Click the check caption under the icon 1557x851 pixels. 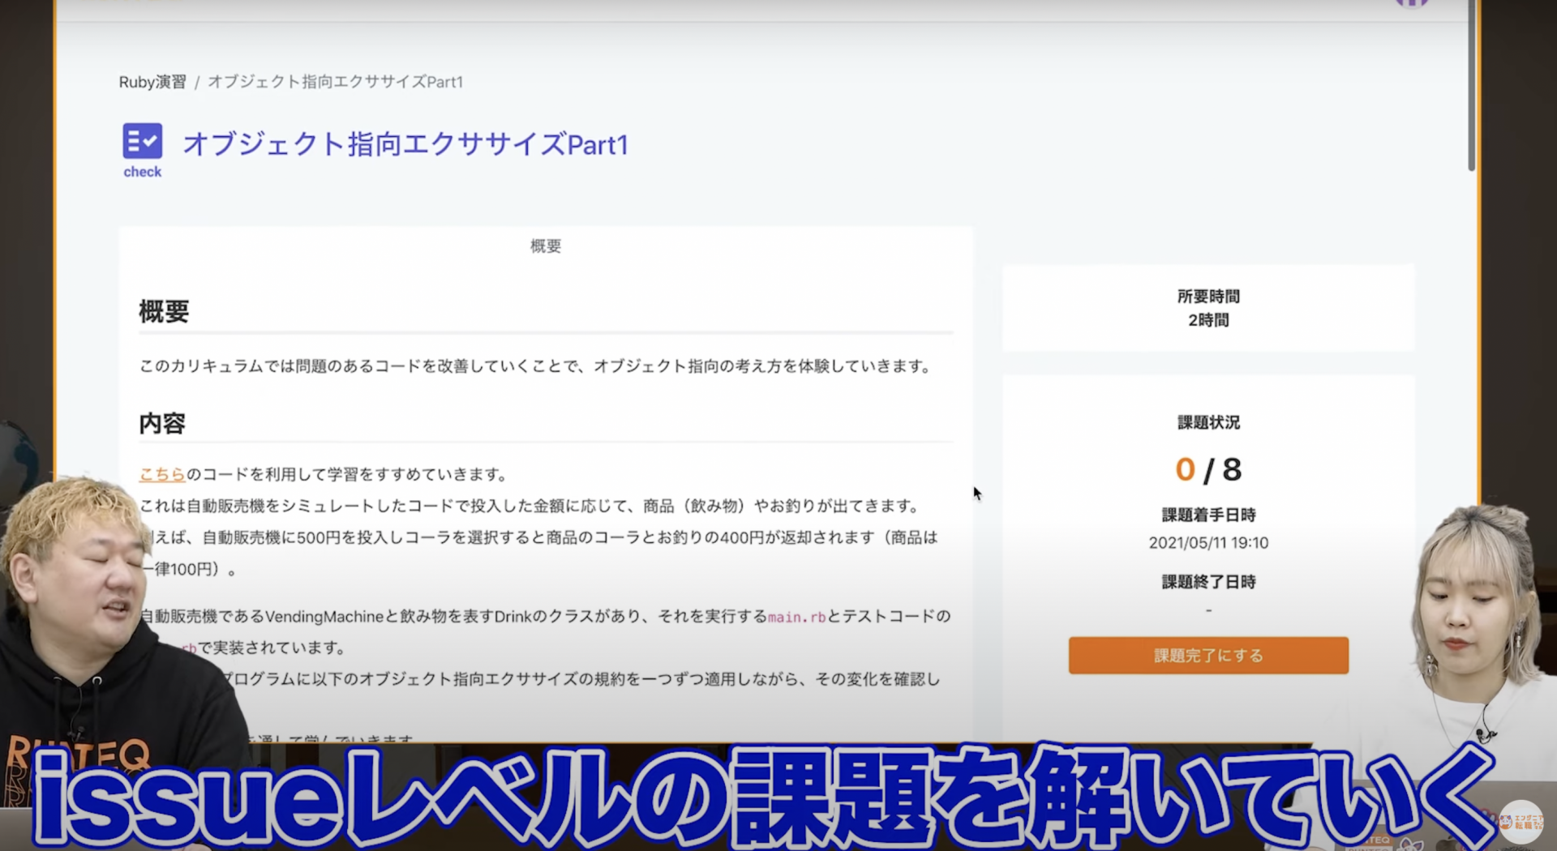(x=143, y=172)
